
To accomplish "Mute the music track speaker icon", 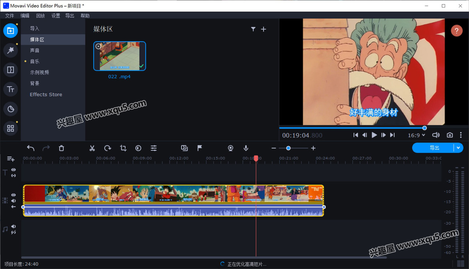I will click(14, 226).
